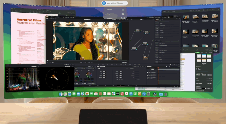This screenshot has width=226, height=124.
Task: Toggle the Caption checkbox in Table Options
Action: [x=197, y=70]
